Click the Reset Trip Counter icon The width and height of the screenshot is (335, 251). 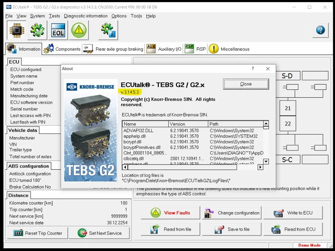[18, 233]
